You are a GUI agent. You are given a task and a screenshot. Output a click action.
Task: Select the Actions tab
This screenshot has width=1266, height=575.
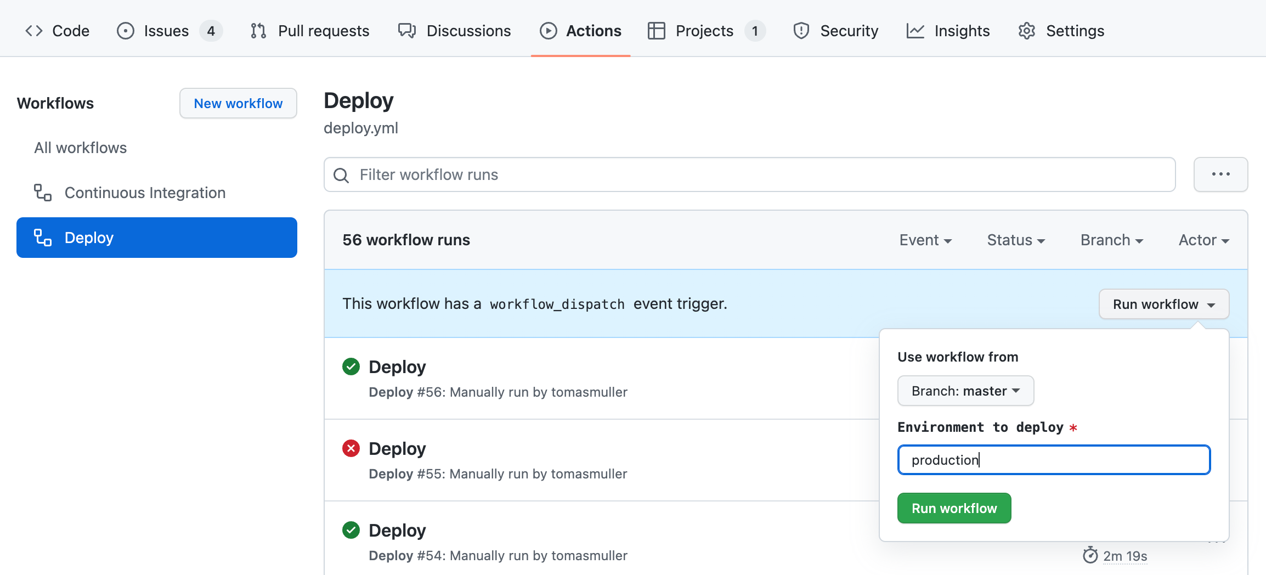point(580,31)
